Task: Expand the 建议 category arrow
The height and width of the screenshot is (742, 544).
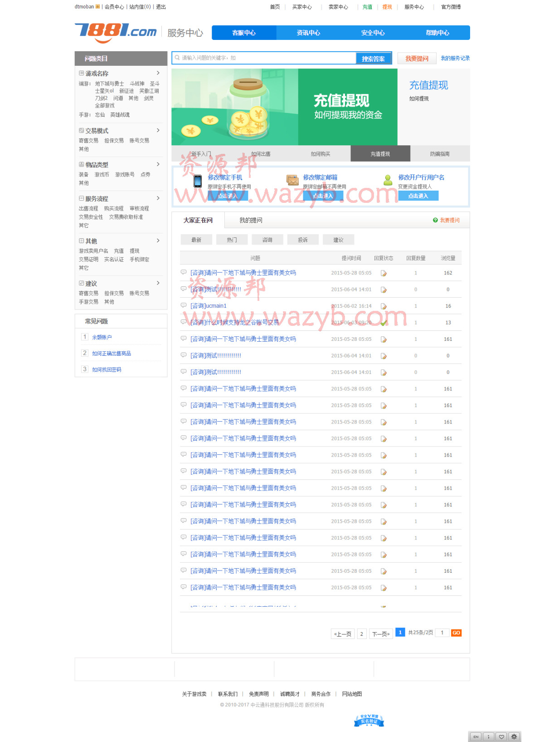Action: [158, 283]
